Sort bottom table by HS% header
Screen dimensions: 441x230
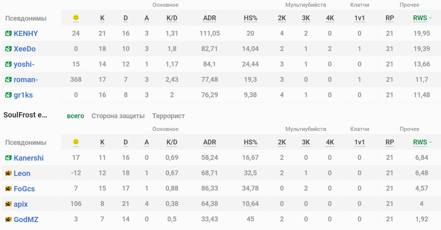[x=250, y=142]
